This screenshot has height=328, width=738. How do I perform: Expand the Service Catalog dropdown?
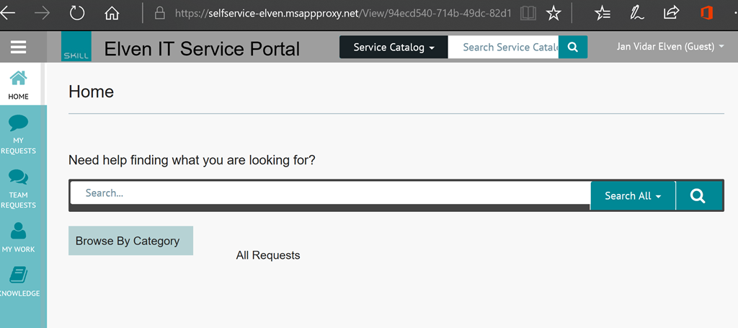click(394, 47)
